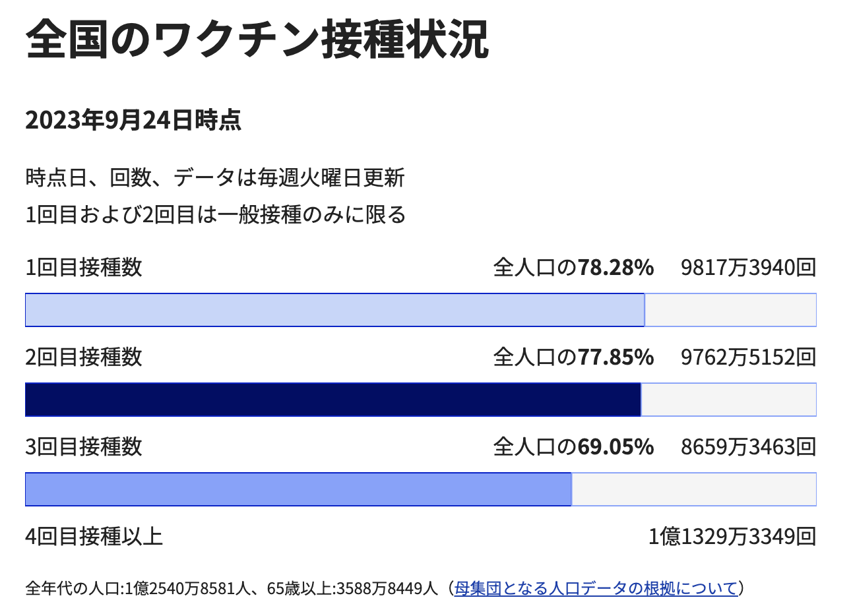Select the 全人口の69.05% percentage text

coord(573,447)
